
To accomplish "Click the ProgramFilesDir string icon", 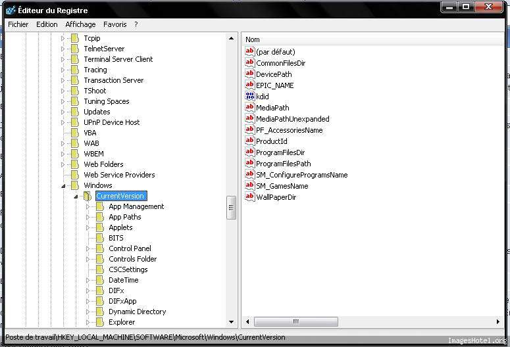I will [250, 152].
